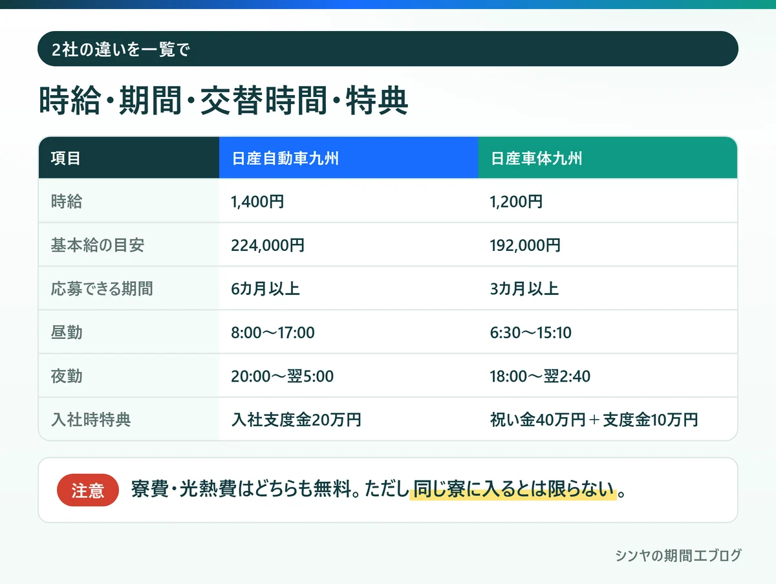Screen dimensions: 776x584
Task: Click highlighted text '同じ寮に入るとは限らない'
Action: click(x=513, y=490)
